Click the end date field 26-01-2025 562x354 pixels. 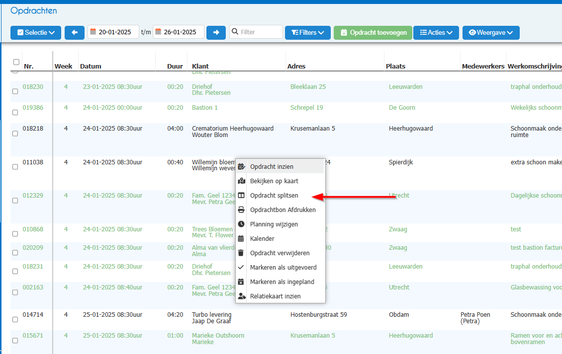click(x=179, y=32)
